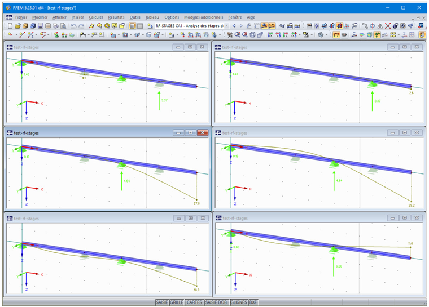Select the new member line tool
429x307 pixels.
(x=22, y=35)
